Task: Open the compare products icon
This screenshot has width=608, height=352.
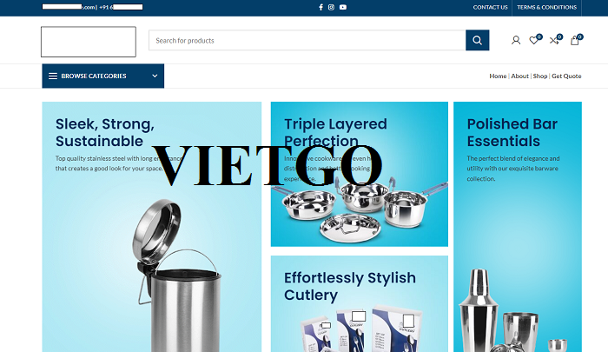Action: tap(554, 40)
